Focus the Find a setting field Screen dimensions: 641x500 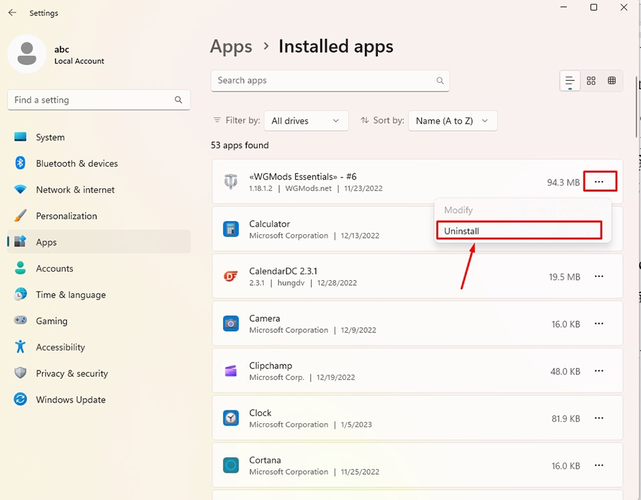tap(99, 99)
